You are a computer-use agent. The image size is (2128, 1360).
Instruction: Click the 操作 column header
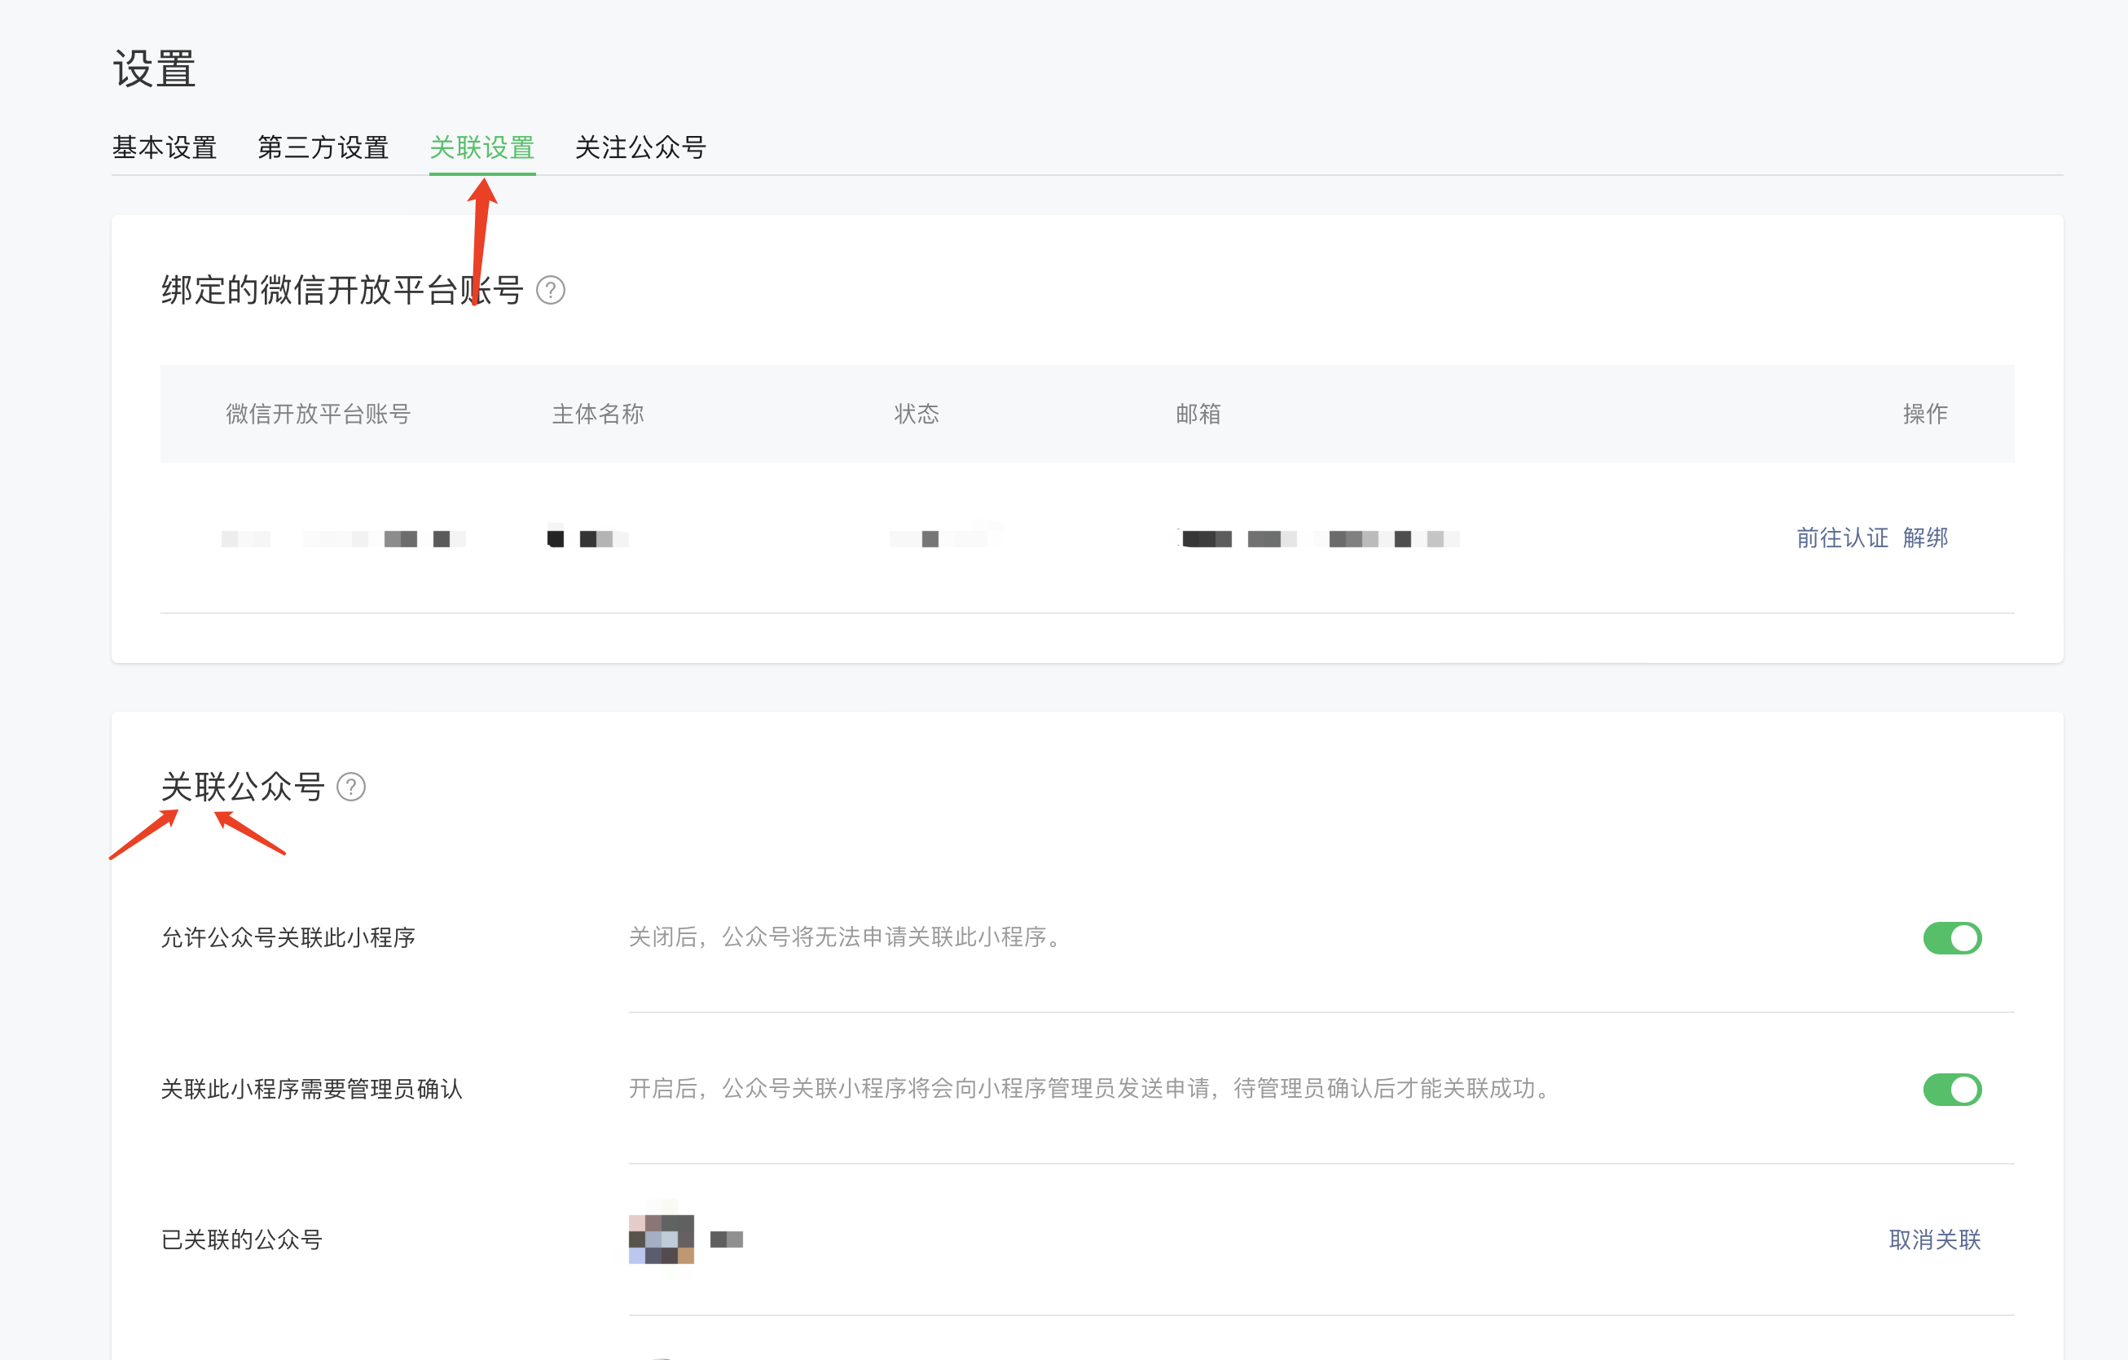[1925, 414]
